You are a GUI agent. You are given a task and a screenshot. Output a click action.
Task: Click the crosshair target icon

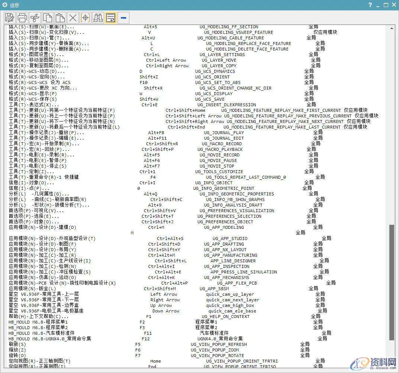pos(86,17)
